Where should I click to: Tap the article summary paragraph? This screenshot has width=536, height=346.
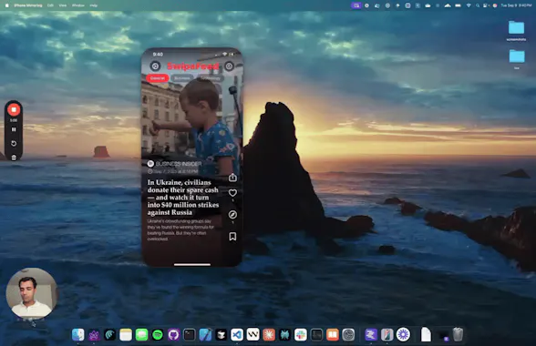180,229
